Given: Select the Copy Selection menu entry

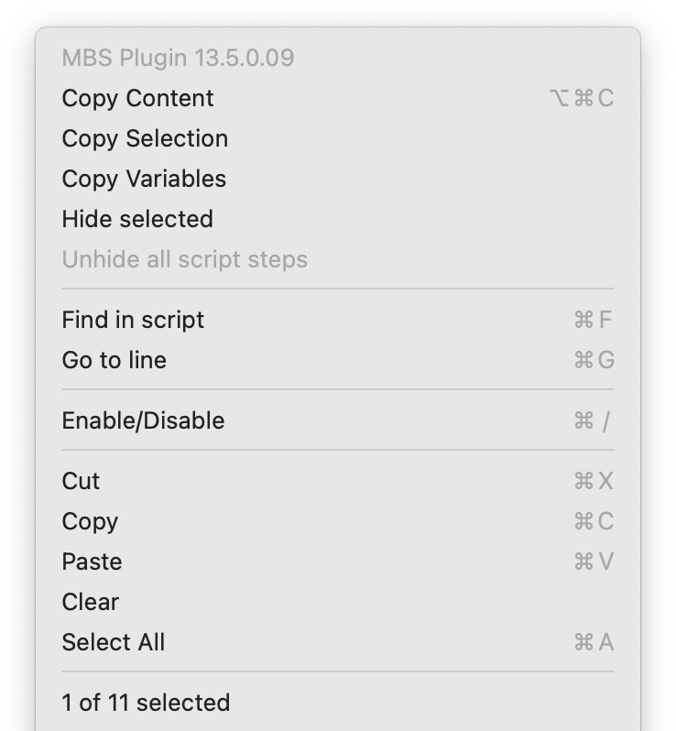Looking at the screenshot, I should tap(145, 138).
